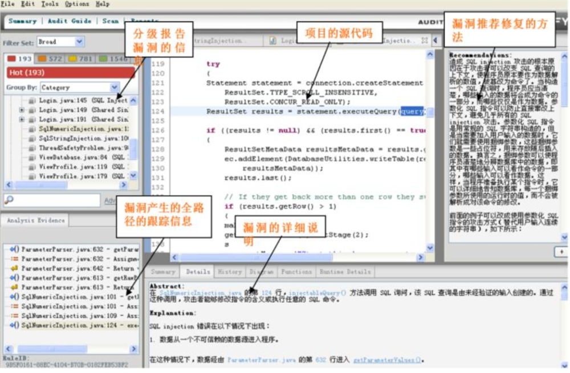The height and width of the screenshot is (373, 570).
Task: Click code editor scroll-up arrow
Action: [430, 55]
